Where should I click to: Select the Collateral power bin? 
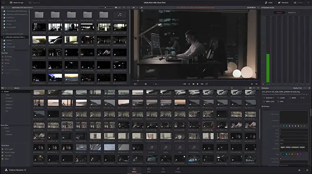9,134
